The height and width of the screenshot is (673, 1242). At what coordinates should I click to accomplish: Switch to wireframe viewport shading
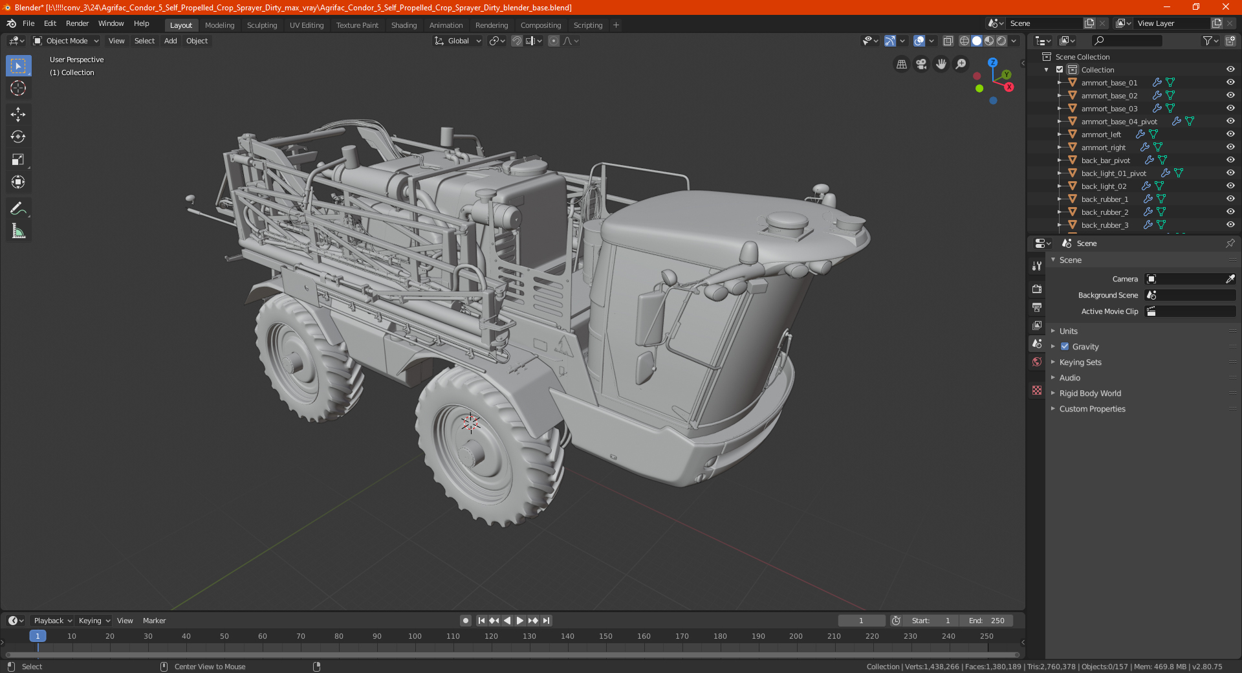click(x=964, y=41)
